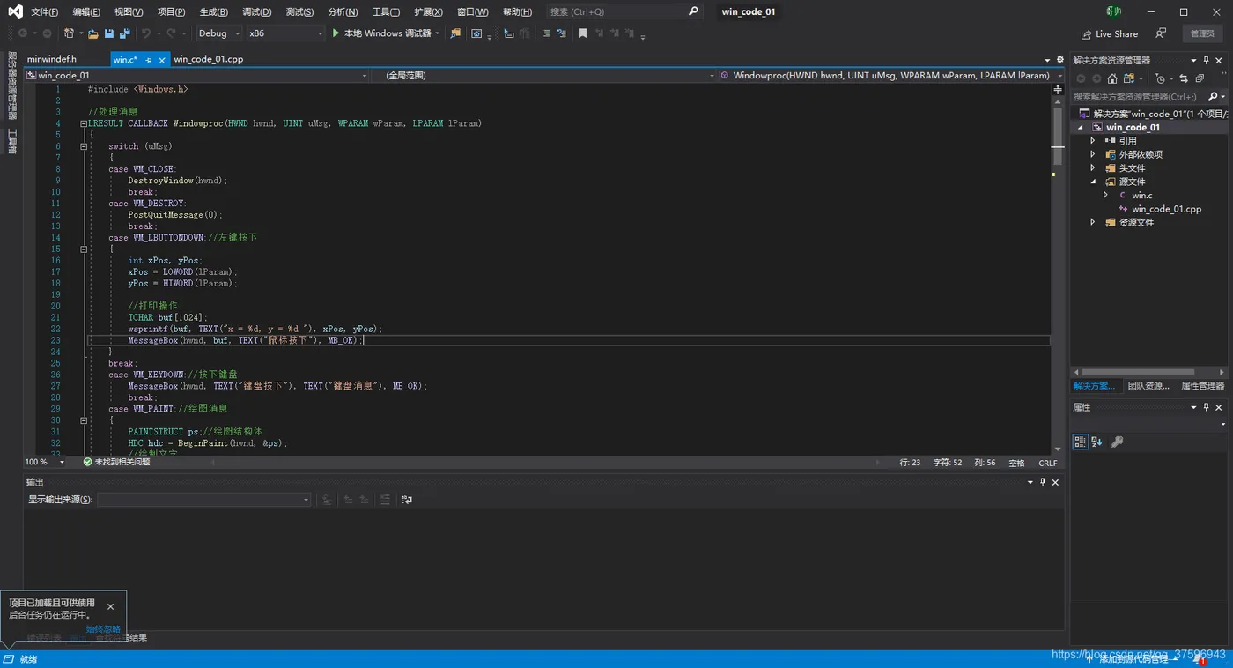Collapse the outline block on line 15
Viewport: 1233px width, 668px height.
(85, 249)
